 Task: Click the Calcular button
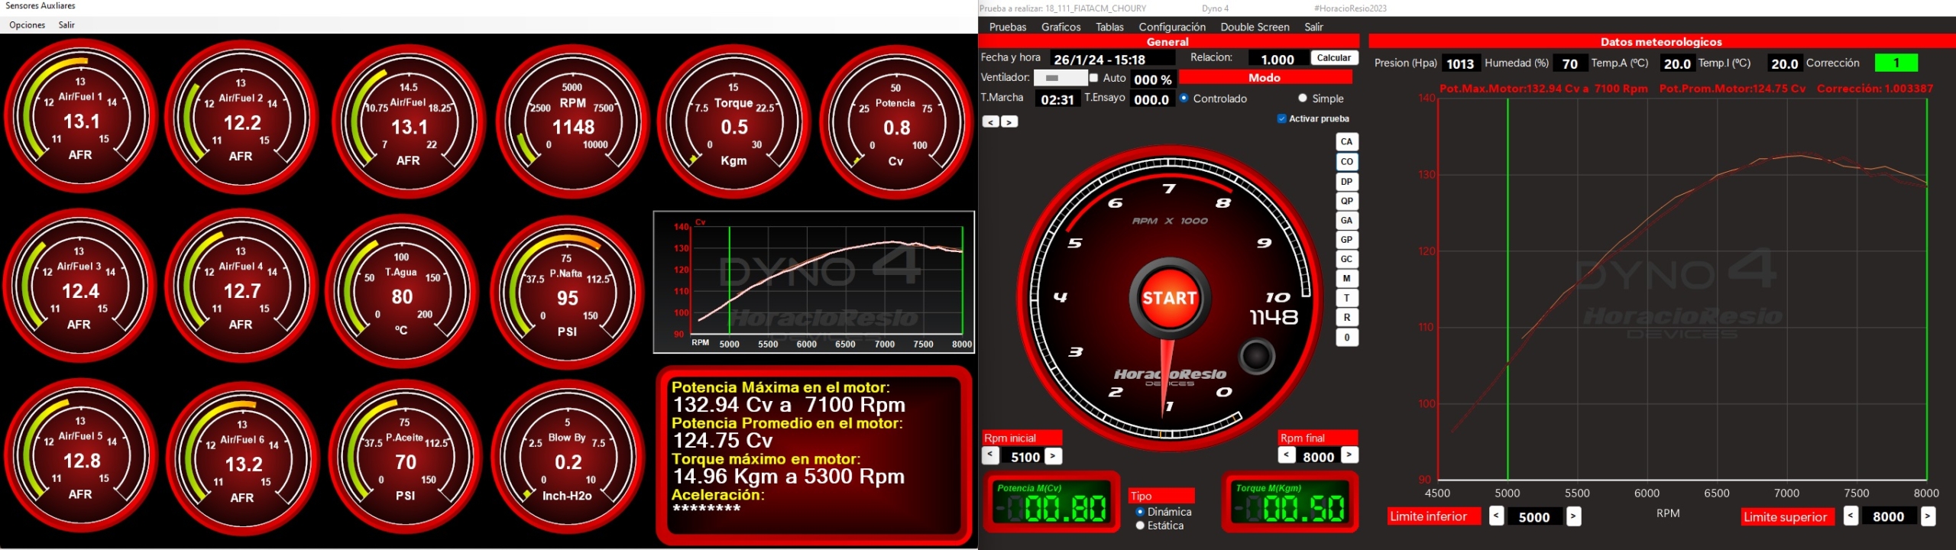pyautogui.click(x=1333, y=58)
